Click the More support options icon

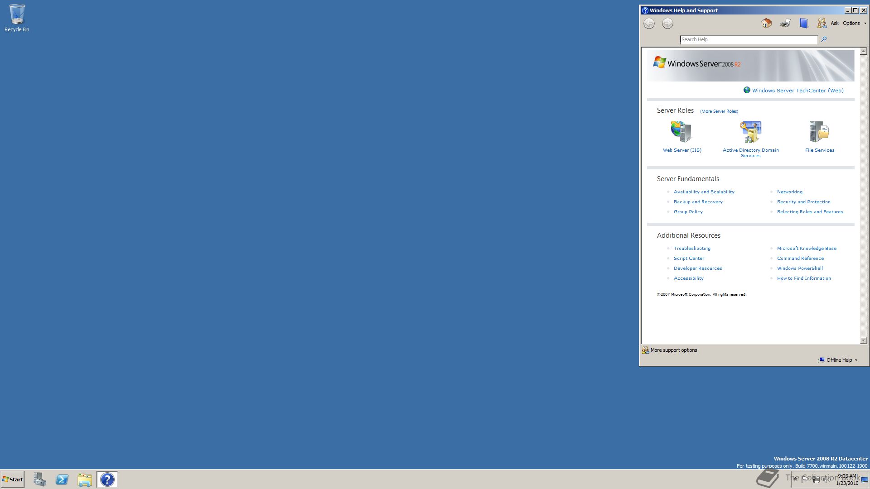[x=645, y=350]
